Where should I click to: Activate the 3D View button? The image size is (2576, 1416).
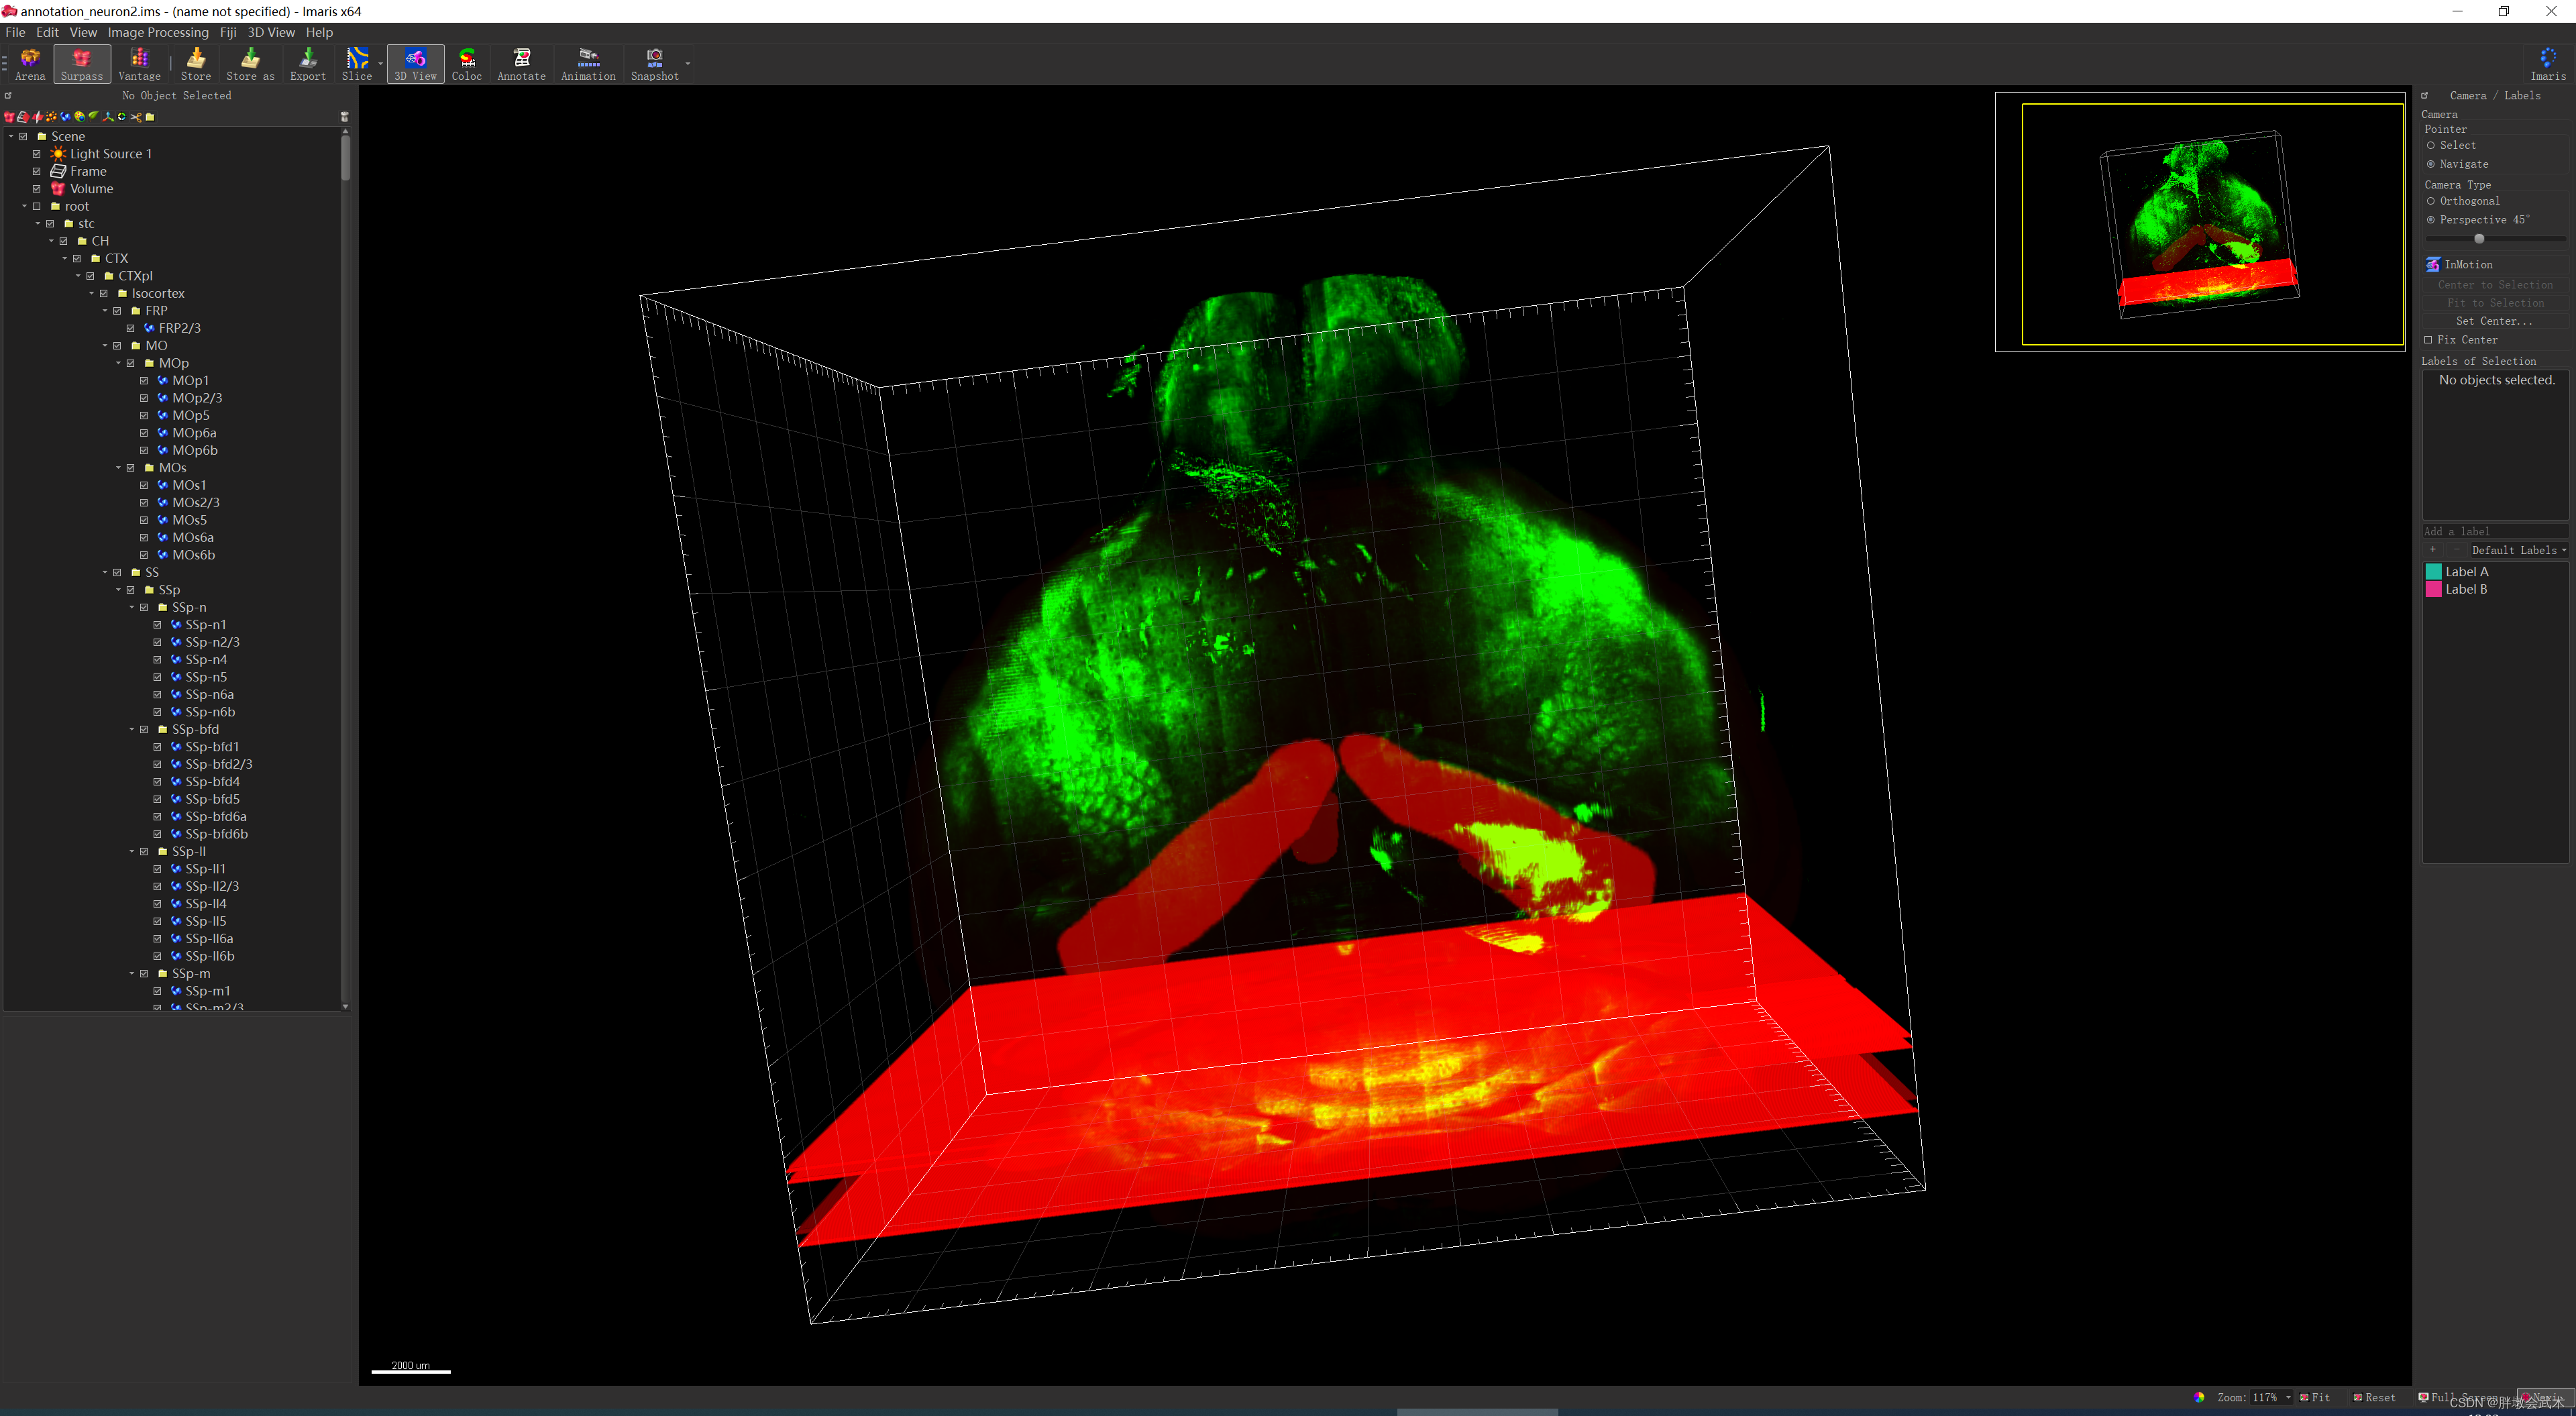(415, 65)
